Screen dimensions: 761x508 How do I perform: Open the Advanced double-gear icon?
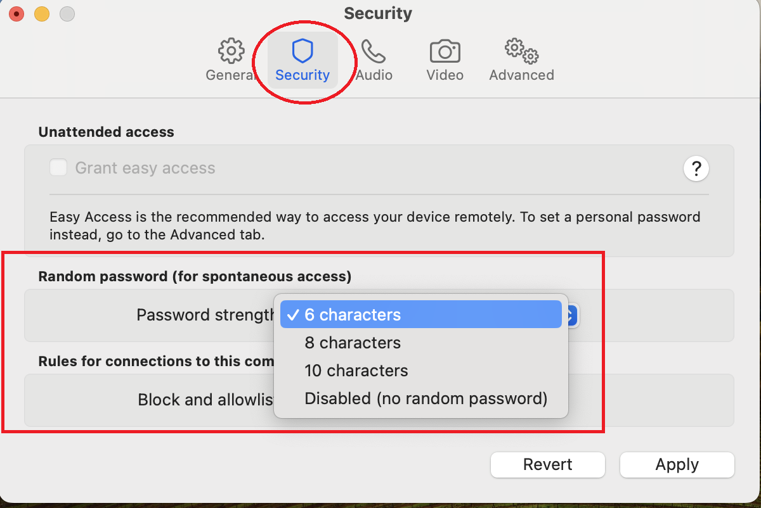pos(521,51)
